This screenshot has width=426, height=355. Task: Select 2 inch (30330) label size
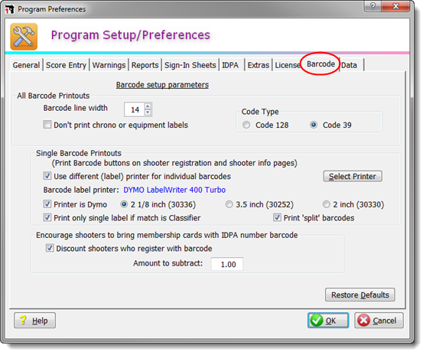[x=327, y=204]
